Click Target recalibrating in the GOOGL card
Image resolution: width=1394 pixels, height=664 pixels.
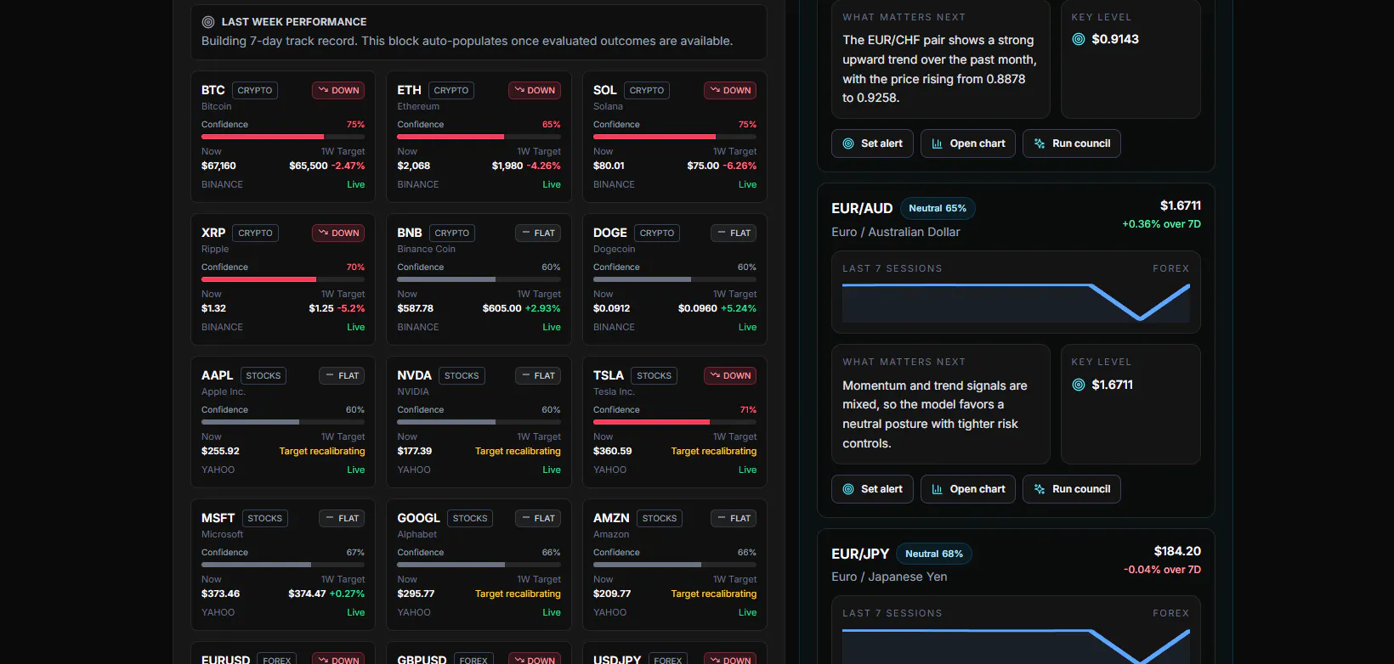(x=518, y=594)
